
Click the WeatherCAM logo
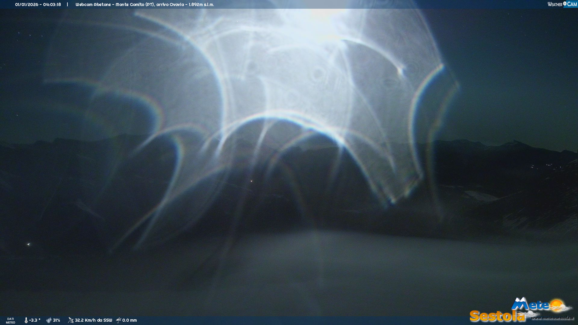coord(562,4)
